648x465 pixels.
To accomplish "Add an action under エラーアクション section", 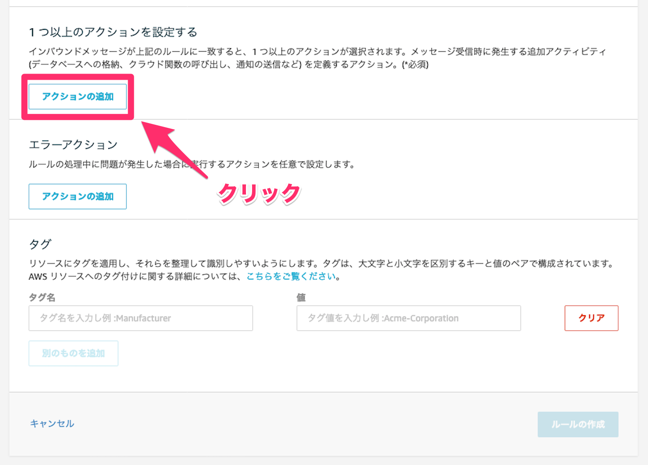I will 78,197.
